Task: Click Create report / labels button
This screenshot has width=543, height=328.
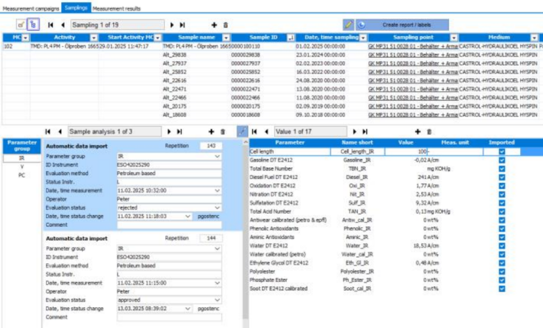Action: (407, 25)
